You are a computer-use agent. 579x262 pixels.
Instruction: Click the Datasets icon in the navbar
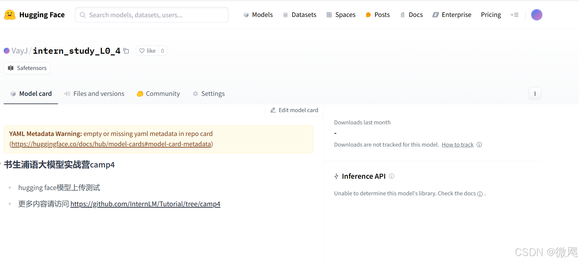[x=285, y=15]
